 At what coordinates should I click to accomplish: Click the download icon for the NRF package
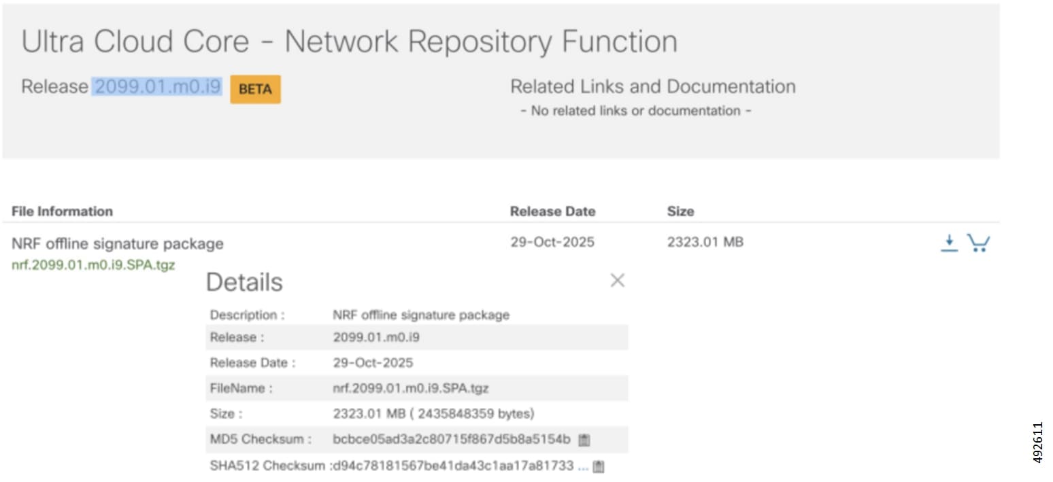tap(948, 243)
